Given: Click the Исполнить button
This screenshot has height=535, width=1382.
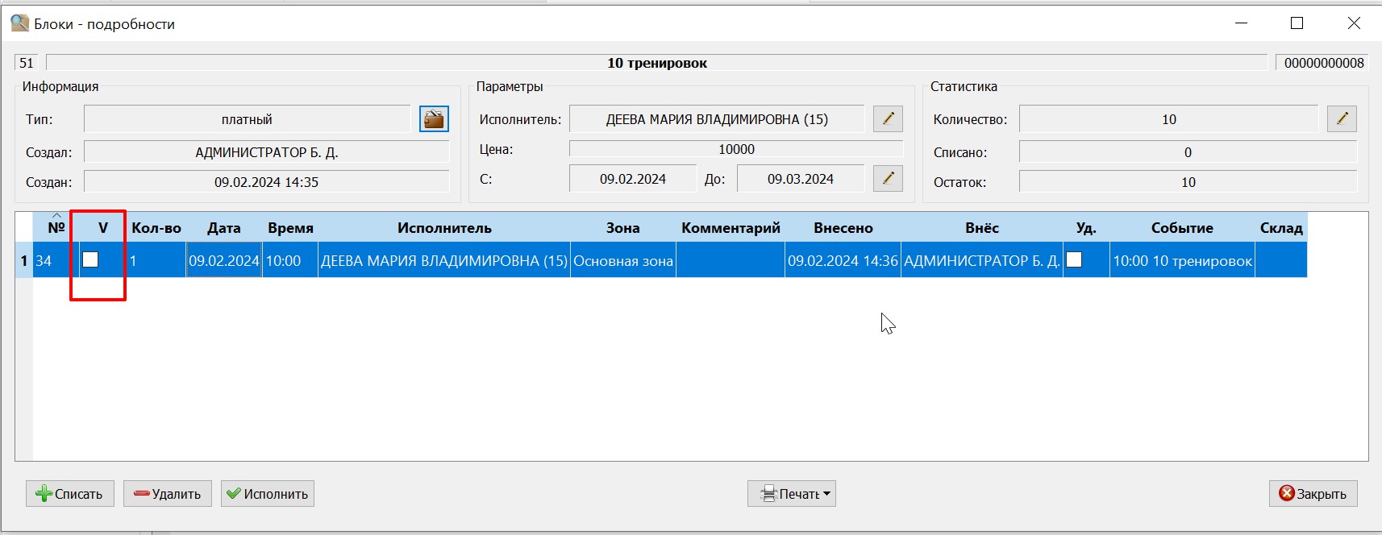Looking at the screenshot, I should click(268, 494).
